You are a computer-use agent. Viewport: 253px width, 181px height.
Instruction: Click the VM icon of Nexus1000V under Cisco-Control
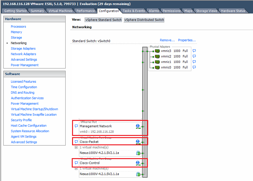pos(138,174)
